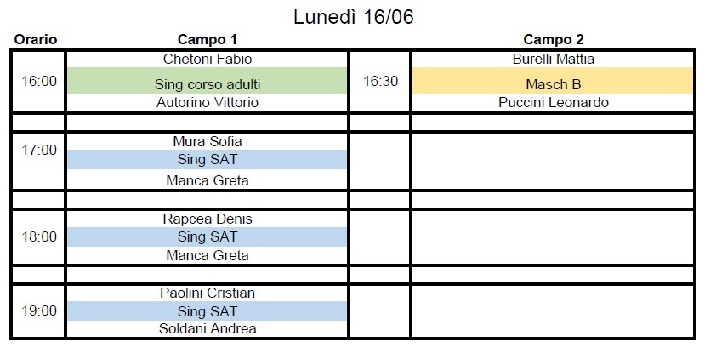Click the 17:00 time cell
Viewport: 722px width, 353px height.
(38, 161)
